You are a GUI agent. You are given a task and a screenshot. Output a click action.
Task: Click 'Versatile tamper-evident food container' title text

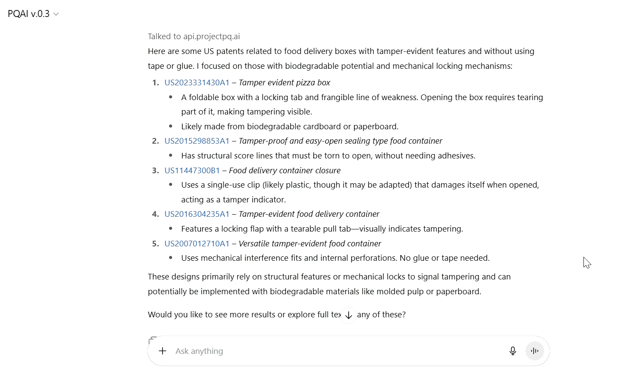pos(309,244)
